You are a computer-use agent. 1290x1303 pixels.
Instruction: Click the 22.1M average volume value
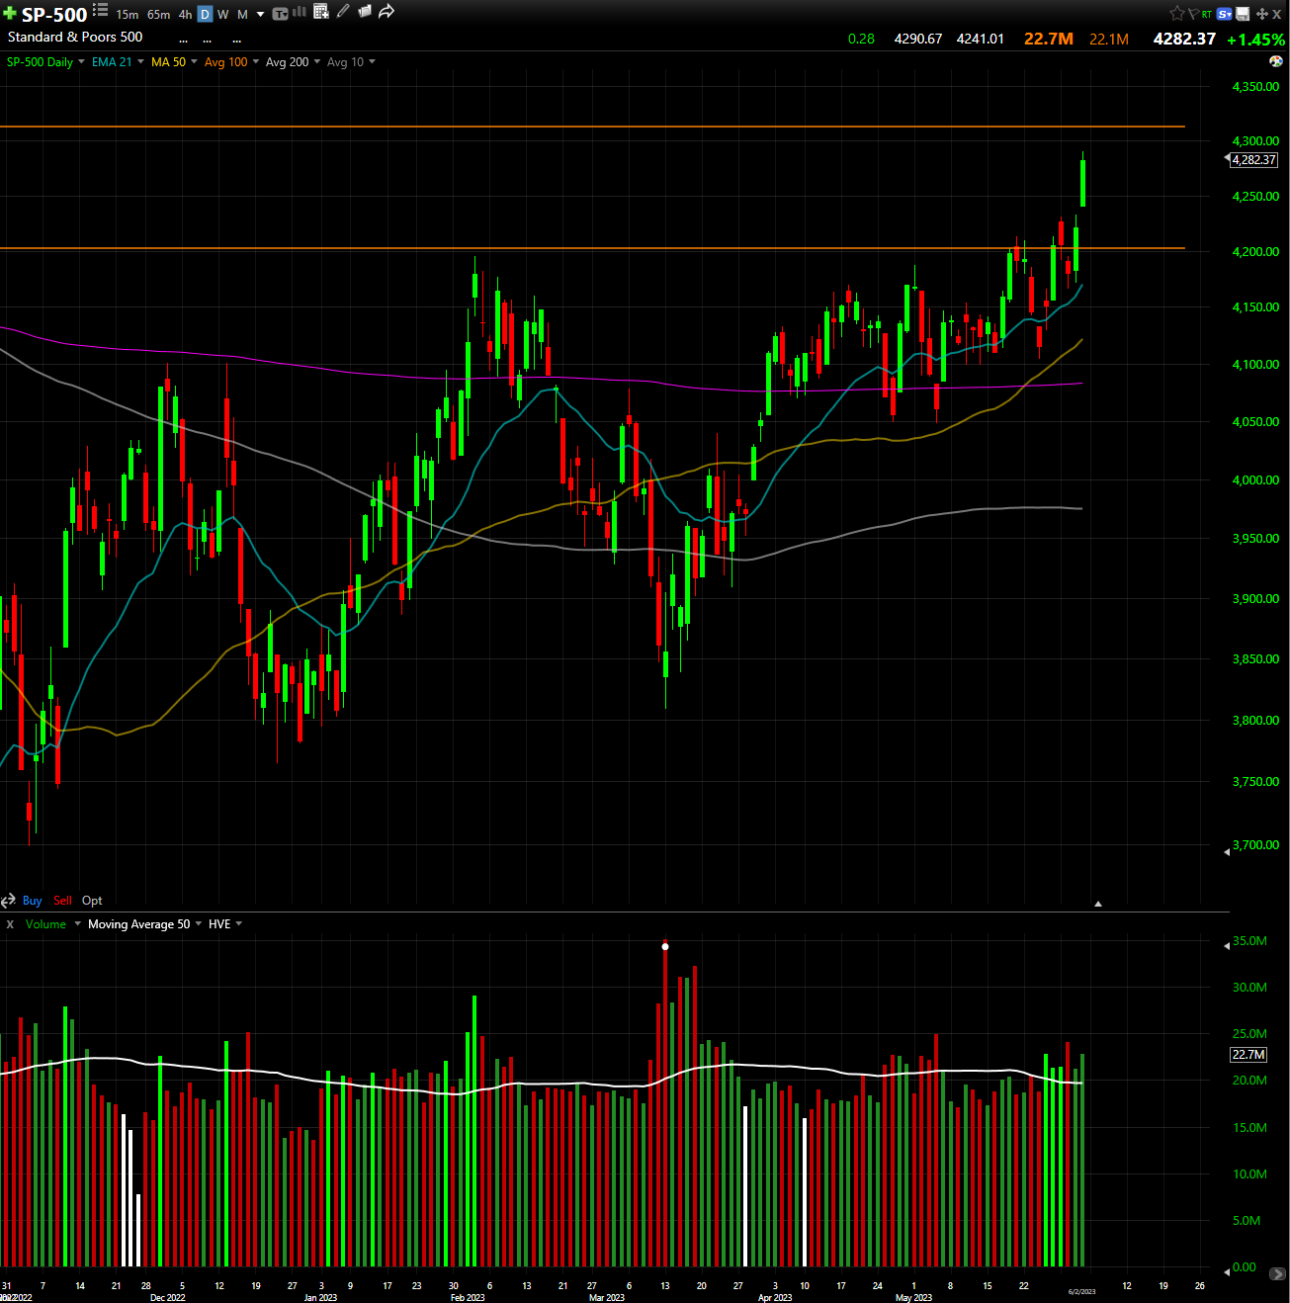1109,40
